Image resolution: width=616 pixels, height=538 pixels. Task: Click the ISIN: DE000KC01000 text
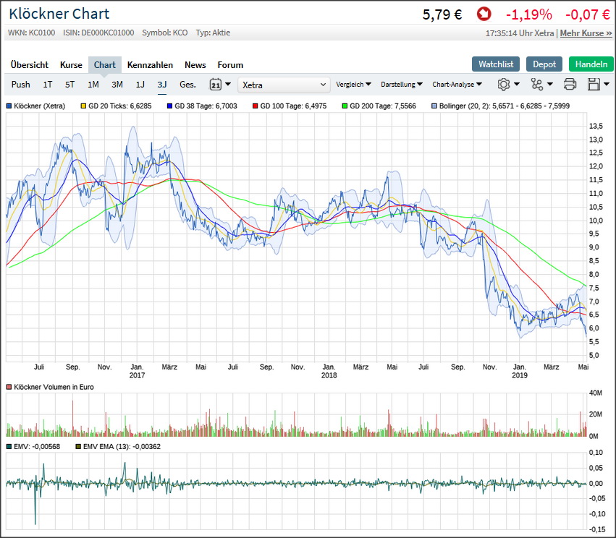point(98,33)
